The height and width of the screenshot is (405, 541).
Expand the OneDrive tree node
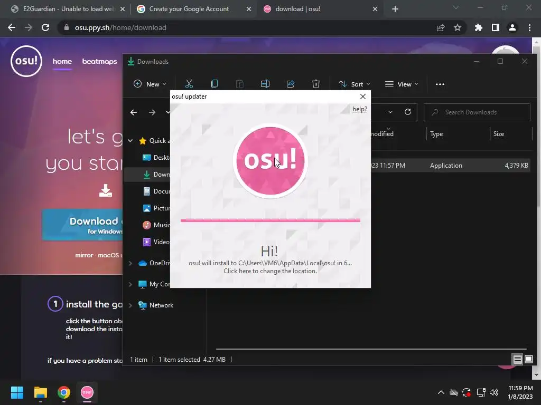130,263
